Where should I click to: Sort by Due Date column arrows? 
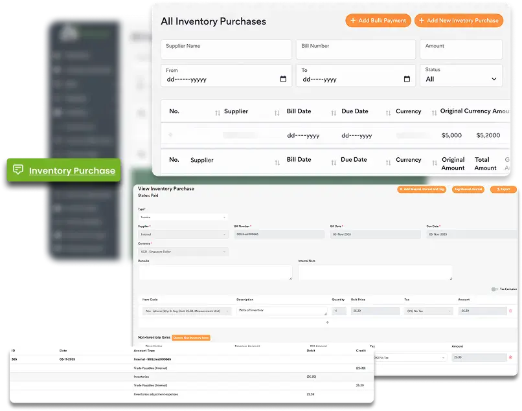click(x=388, y=113)
